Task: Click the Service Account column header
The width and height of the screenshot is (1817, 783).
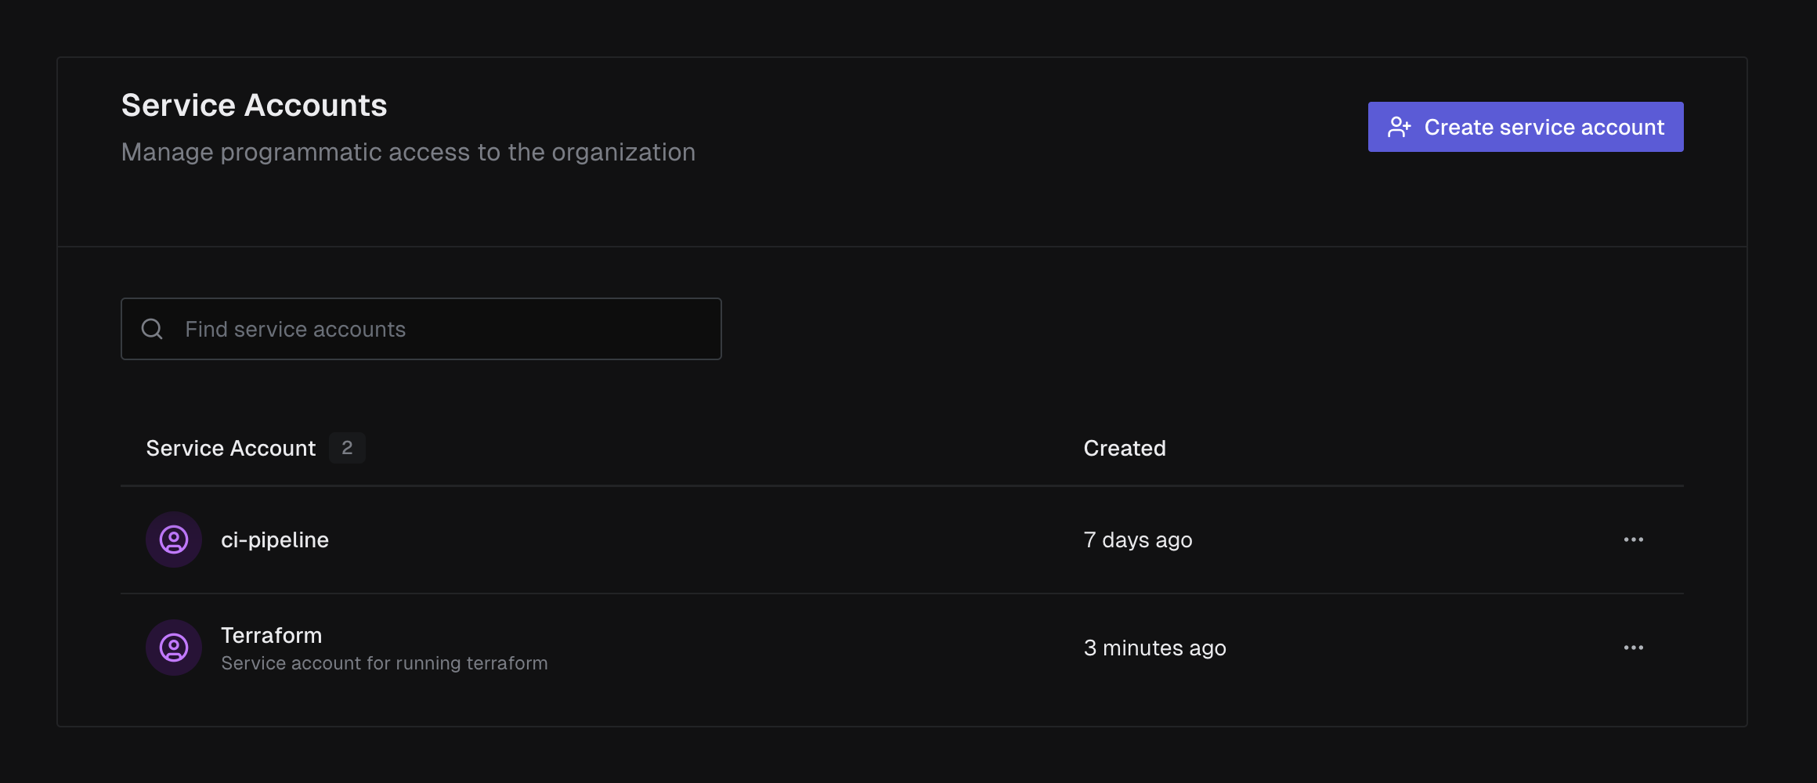Action: coord(231,448)
